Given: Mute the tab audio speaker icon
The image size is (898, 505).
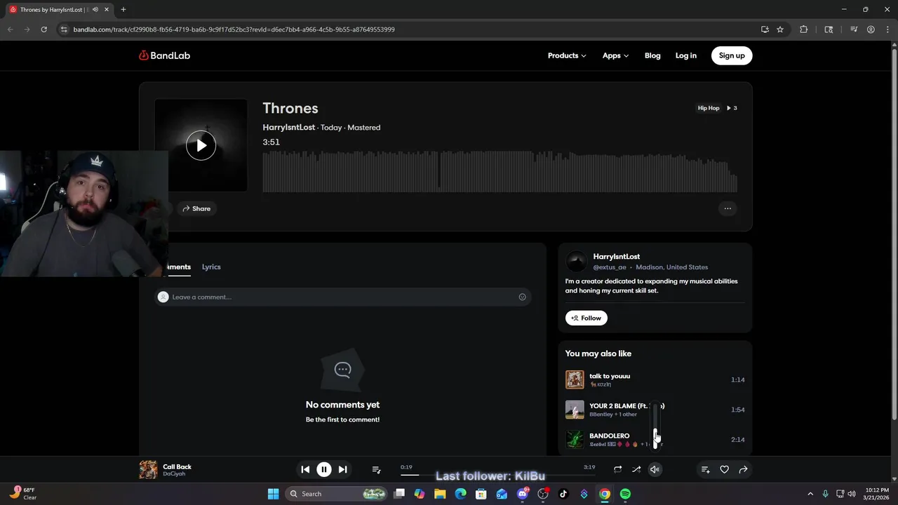Looking at the screenshot, I should 95,10.
